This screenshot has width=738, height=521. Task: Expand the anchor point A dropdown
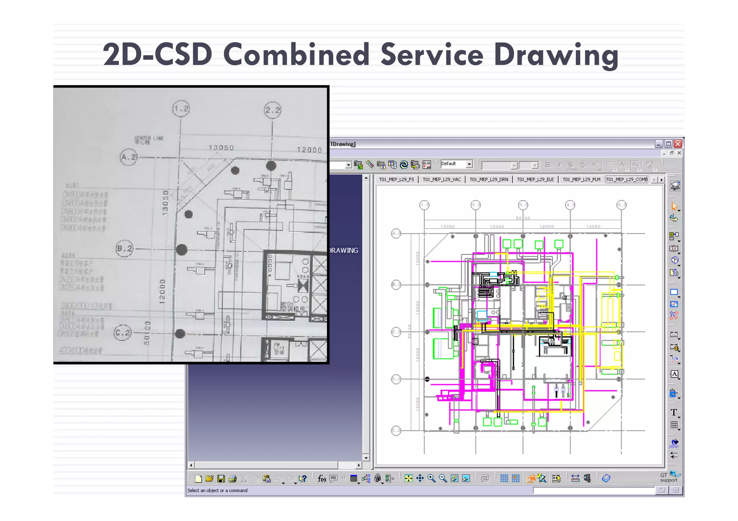point(627,170)
